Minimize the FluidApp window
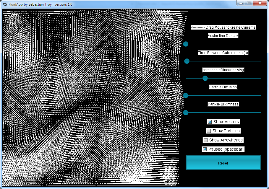 [x=241, y=3]
